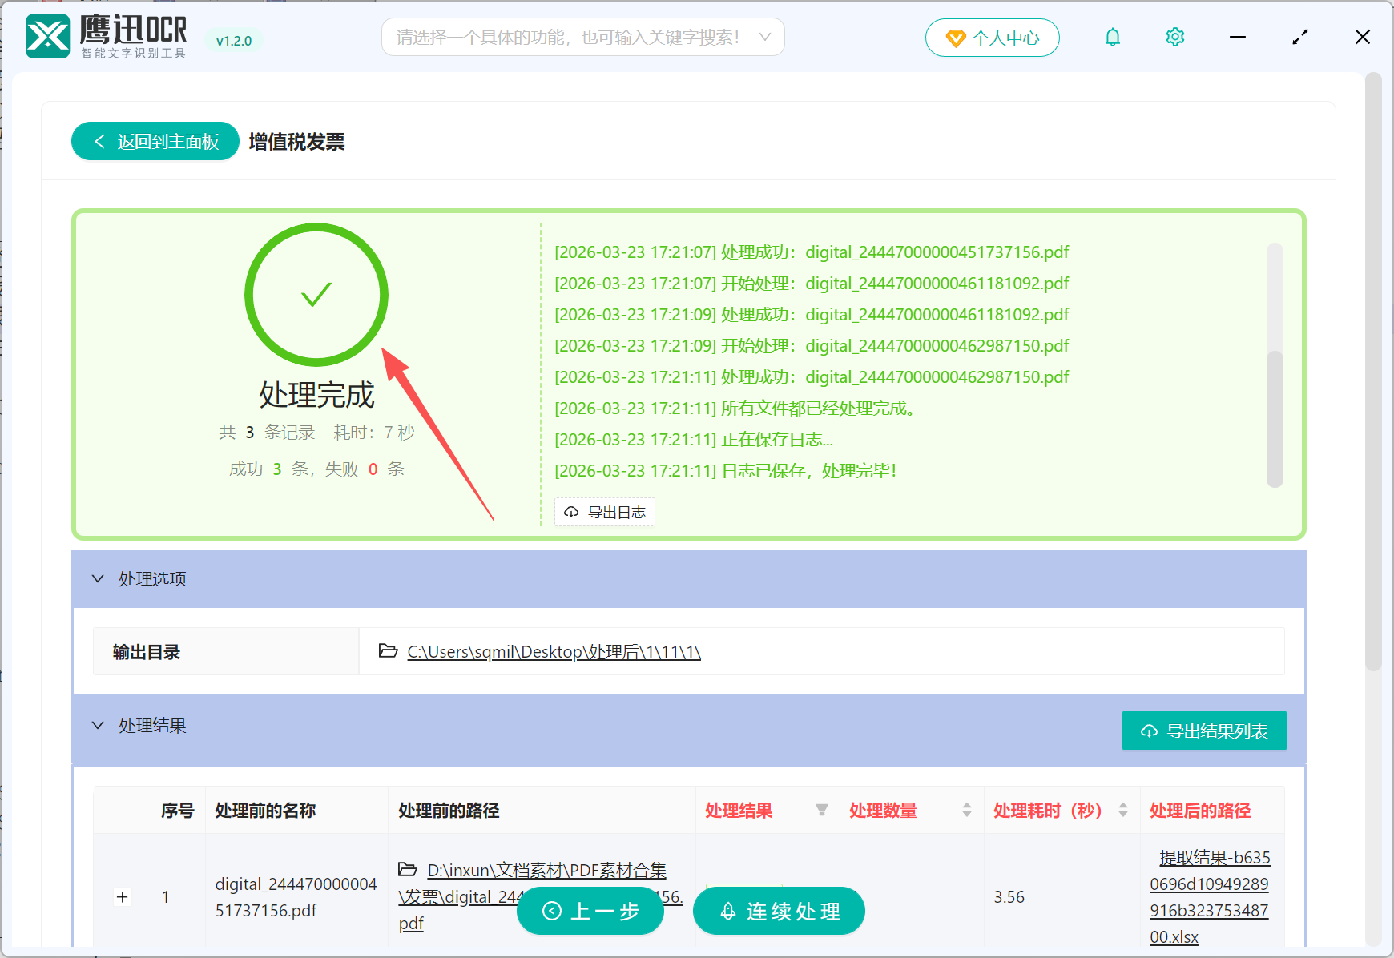Expand row 1 with the plus toggle
Image resolution: width=1394 pixels, height=958 pixels.
coord(122,897)
